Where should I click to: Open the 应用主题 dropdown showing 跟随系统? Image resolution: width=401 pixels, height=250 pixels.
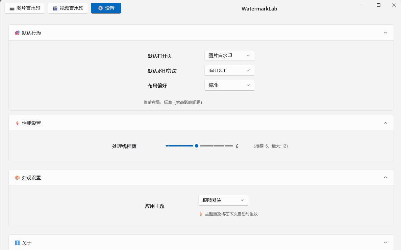pyautogui.click(x=223, y=200)
